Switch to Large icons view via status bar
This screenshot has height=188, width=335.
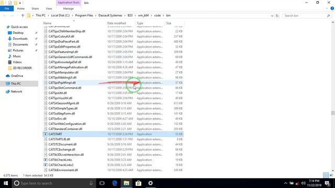point(331,175)
